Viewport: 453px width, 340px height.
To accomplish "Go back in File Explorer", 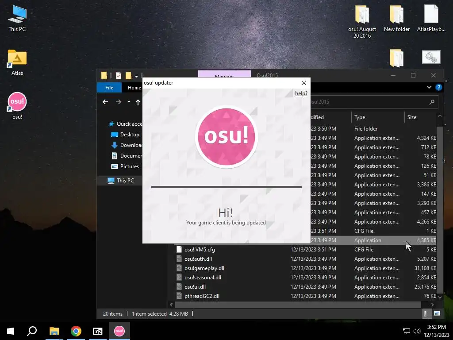I will click(x=105, y=102).
